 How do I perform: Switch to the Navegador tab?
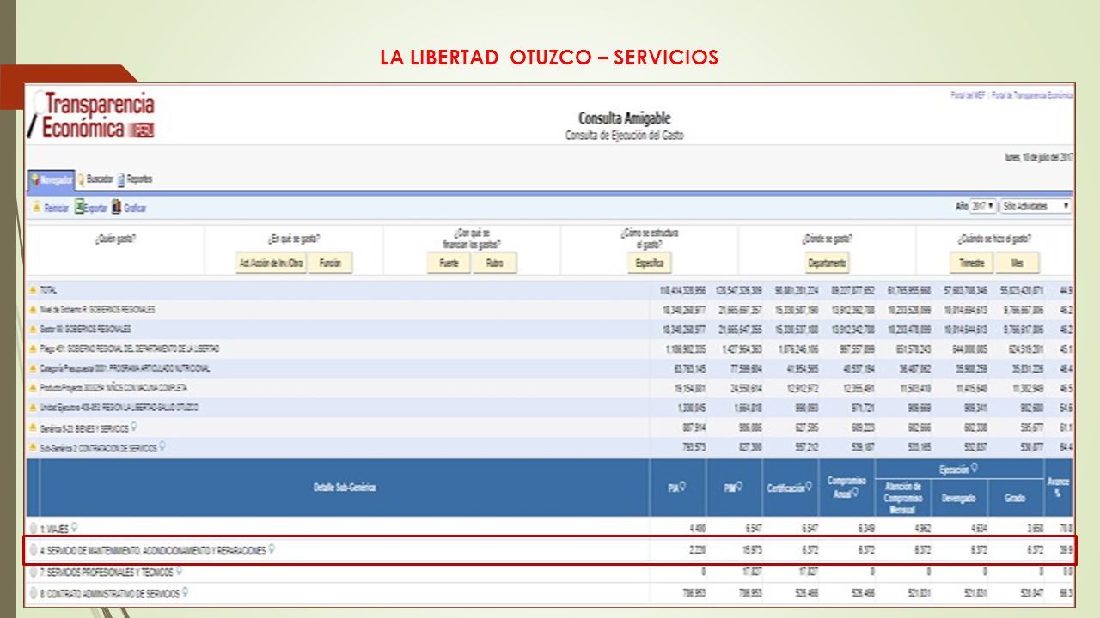point(50,179)
